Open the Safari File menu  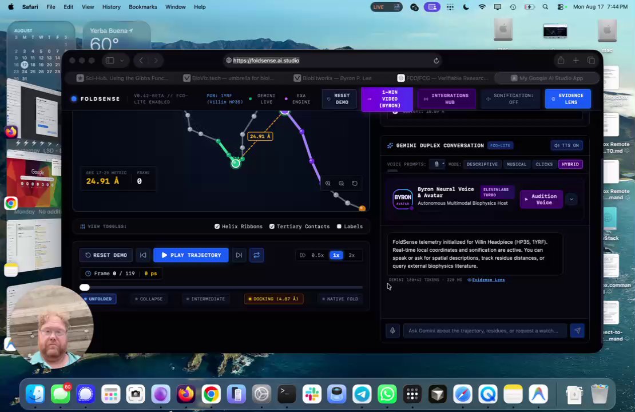click(50, 7)
